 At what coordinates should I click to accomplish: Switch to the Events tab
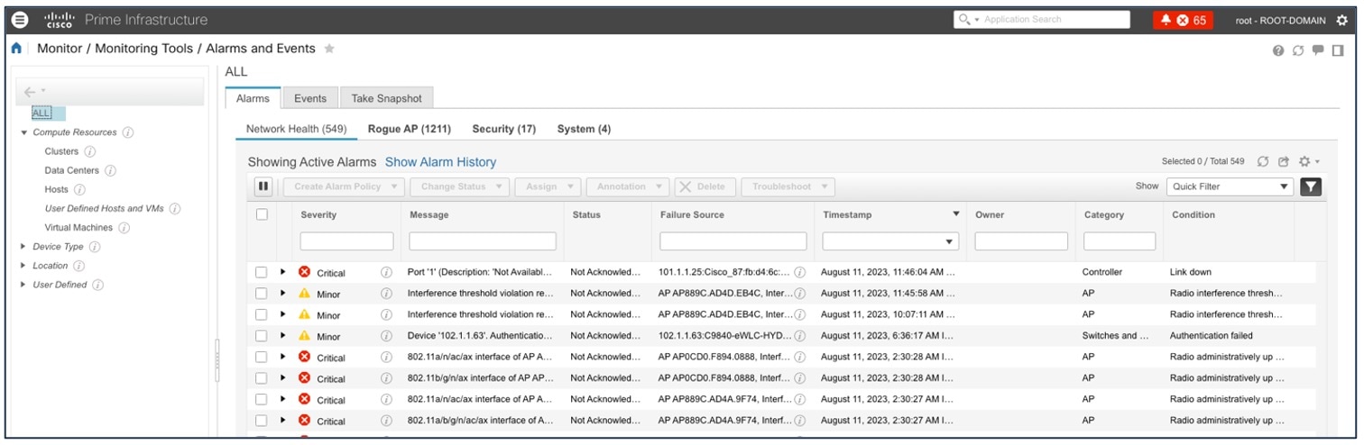[x=310, y=98]
